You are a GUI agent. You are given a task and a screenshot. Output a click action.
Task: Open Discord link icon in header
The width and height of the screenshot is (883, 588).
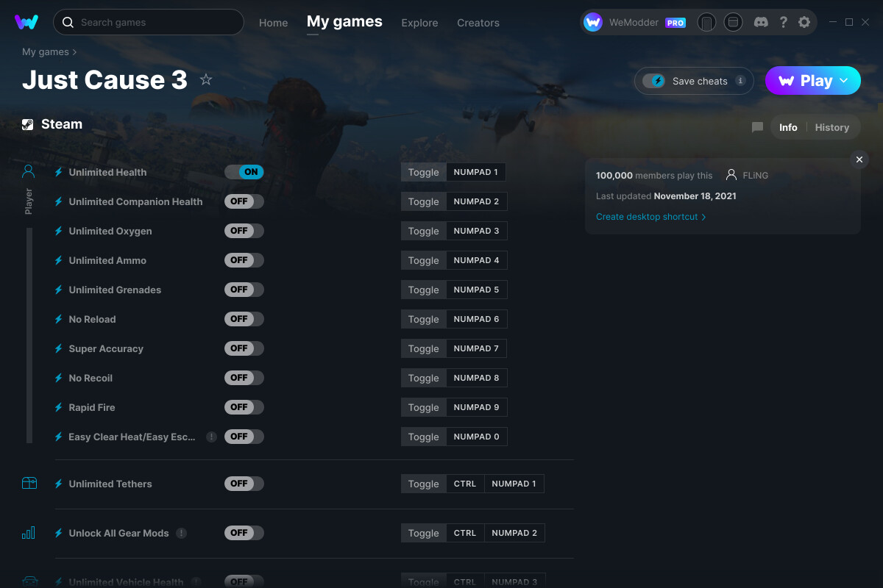point(762,22)
